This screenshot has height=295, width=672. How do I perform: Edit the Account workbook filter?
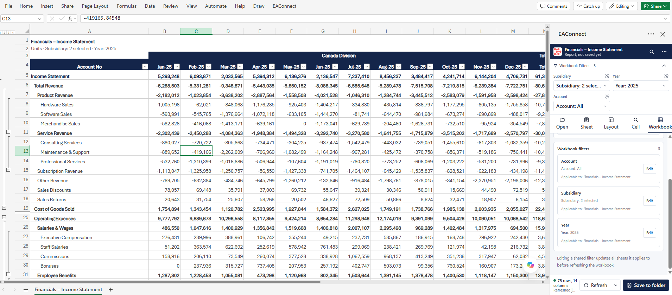pos(649,169)
